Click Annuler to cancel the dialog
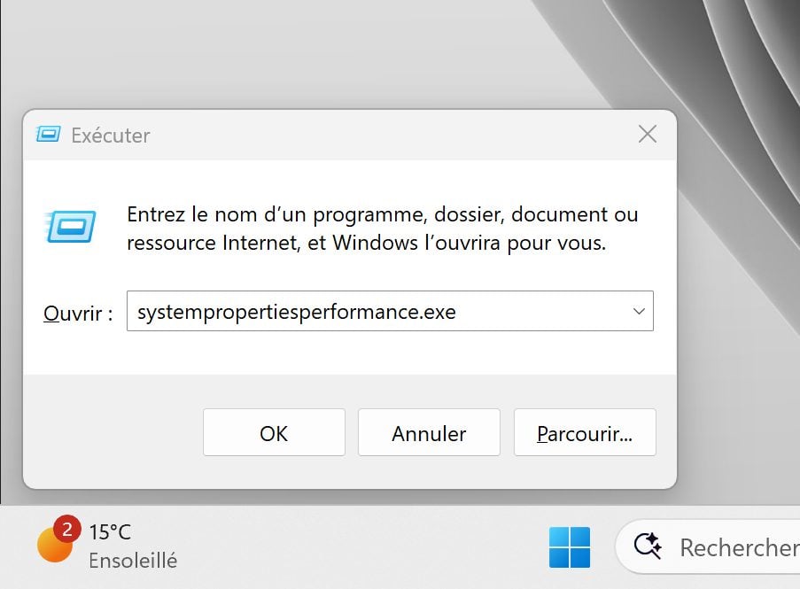The width and height of the screenshot is (800, 589). click(x=429, y=433)
